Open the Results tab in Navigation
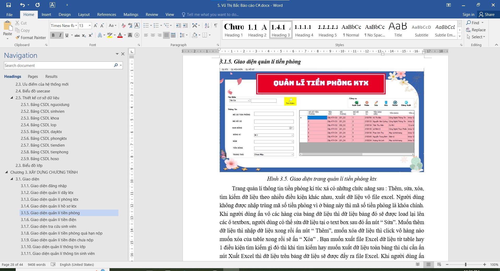Image resolution: width=500 pixels, height=271 pixels. pos(51,77)
